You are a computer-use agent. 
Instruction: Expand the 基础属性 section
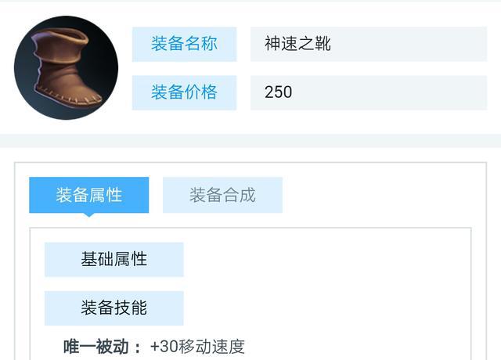(114, 259)
